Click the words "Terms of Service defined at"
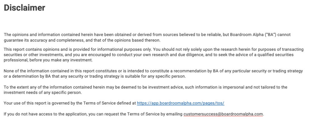This screenshot has width=312, height=124. point(109,103)
